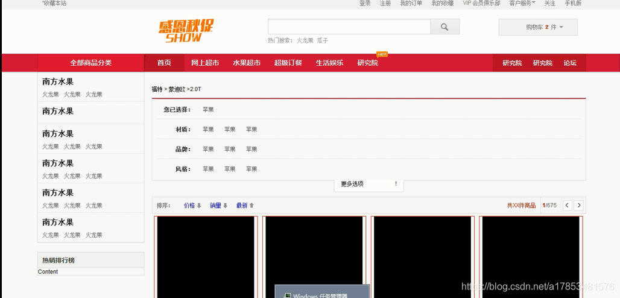Open 全部商品分类 category menu
Image resolution: width=620 pixels, height=298 pixels.
[91, 63]
